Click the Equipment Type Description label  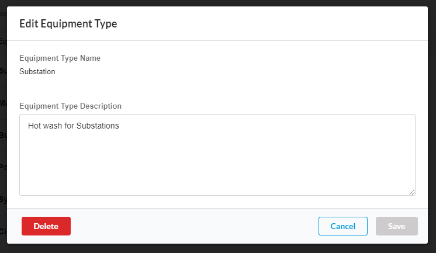click(70, 106)
